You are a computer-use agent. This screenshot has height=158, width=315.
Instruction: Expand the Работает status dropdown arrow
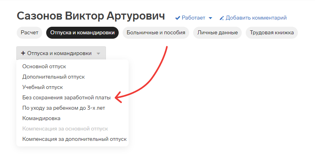pyautogui.click(x=210, y=18)
